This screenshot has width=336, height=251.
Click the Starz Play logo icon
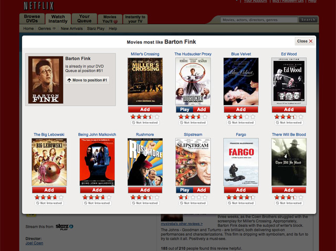[x=65, y=227]
